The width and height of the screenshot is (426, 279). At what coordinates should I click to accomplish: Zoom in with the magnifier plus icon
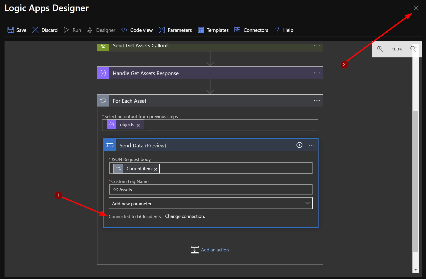click(380, 49)
